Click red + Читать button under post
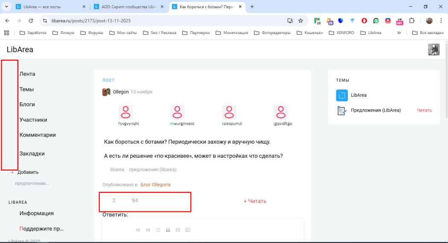 (x=255, y=201)
